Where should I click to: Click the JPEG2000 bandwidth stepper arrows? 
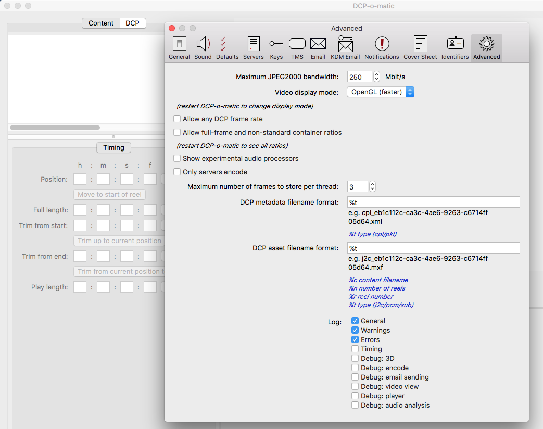point(377,77)
